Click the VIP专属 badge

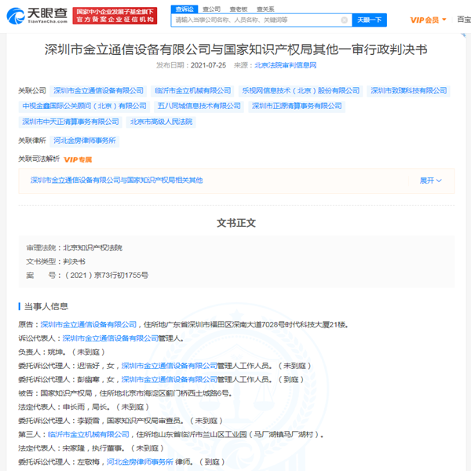78,159
